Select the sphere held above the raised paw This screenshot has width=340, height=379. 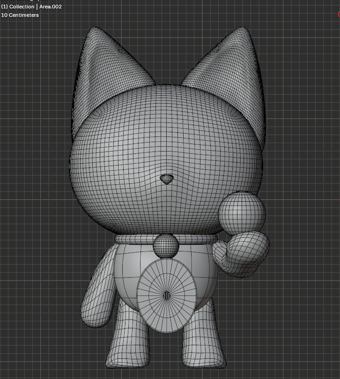[x=242, y=213]
